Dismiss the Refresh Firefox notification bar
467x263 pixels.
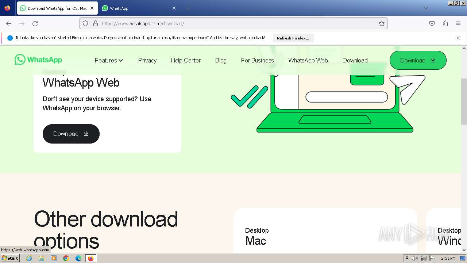458,38
